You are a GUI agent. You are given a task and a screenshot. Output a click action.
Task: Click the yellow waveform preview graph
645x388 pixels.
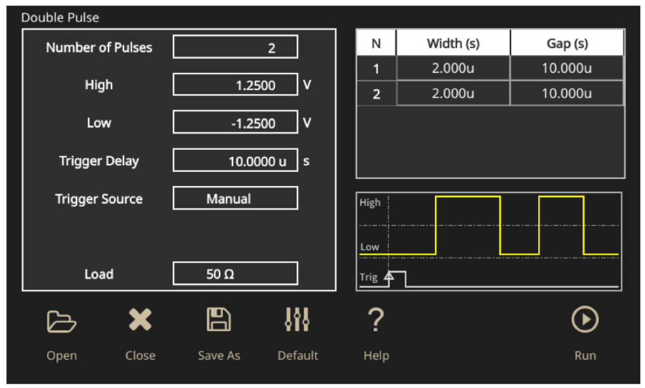coord(489,242)
